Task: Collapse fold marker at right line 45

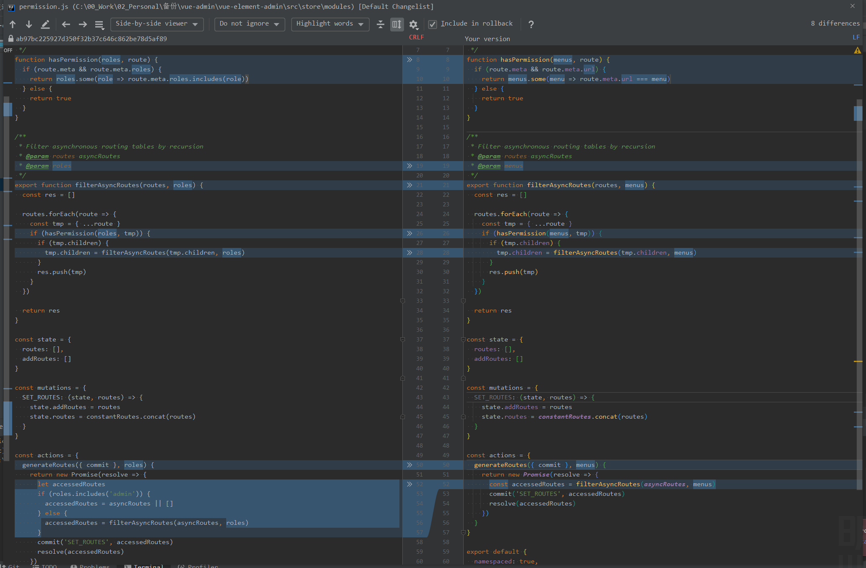Action: tap(463, 417)
